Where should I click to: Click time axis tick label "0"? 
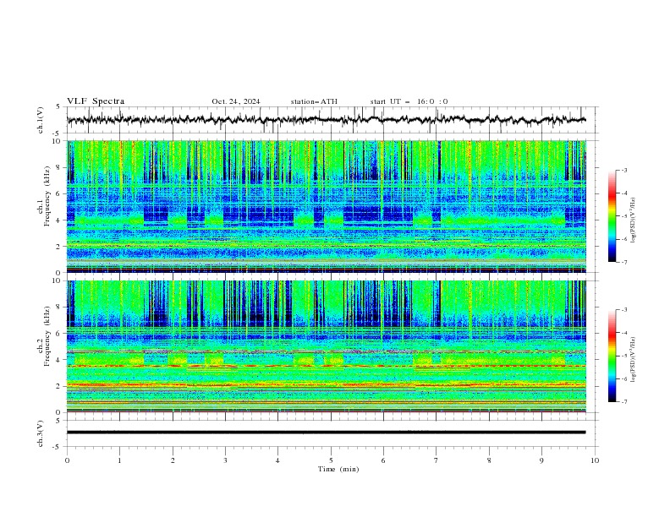point(67,460)
